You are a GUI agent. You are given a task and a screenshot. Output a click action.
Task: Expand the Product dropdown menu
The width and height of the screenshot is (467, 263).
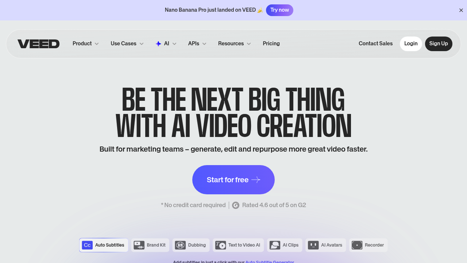point(86,44)
